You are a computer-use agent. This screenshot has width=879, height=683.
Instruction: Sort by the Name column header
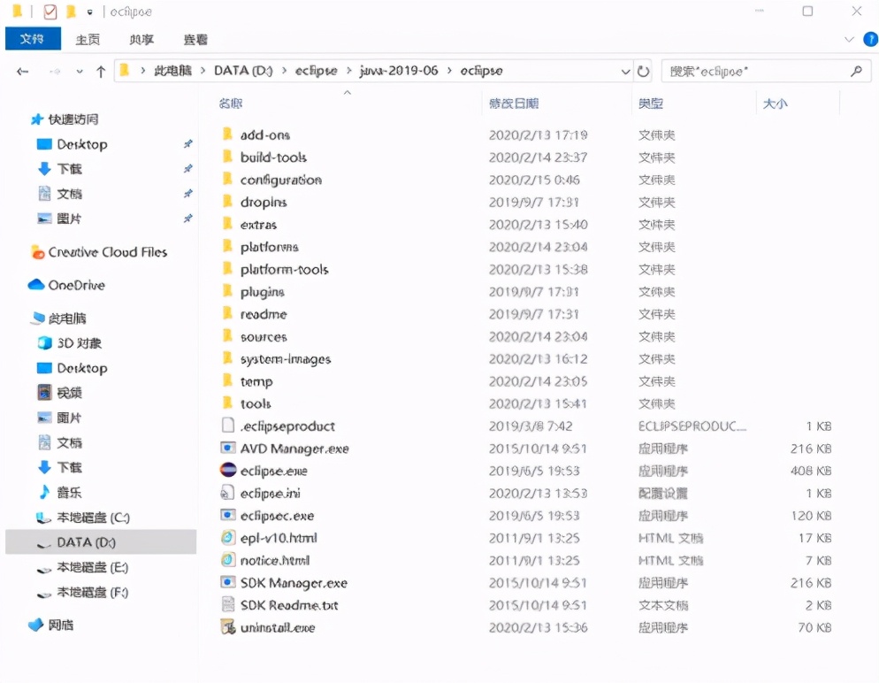(231, 104)
